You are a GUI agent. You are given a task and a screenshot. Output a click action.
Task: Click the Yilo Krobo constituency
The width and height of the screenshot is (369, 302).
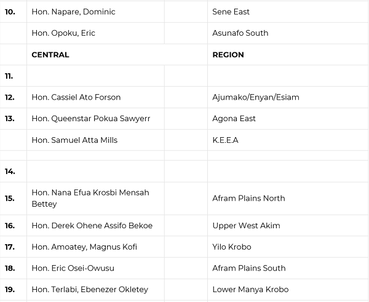232,247
